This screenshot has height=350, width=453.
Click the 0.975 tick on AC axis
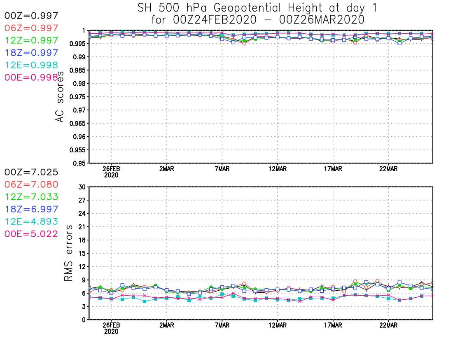[78, 97]
